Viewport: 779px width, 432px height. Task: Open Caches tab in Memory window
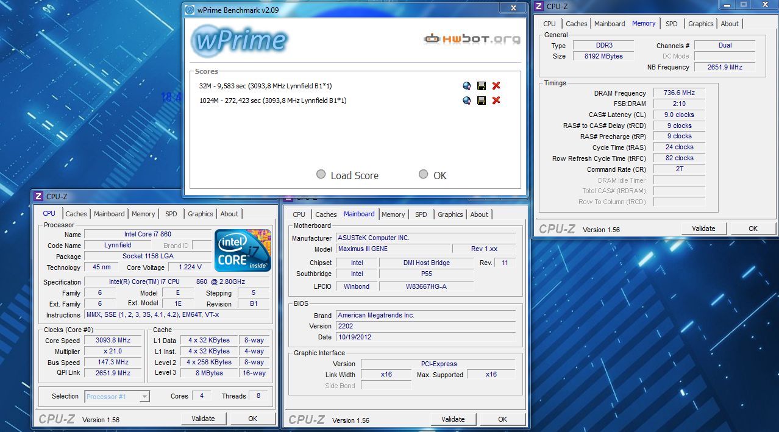(577, 24)
